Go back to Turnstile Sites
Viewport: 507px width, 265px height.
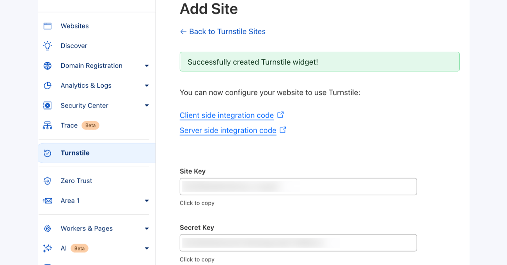coord(223,32)
